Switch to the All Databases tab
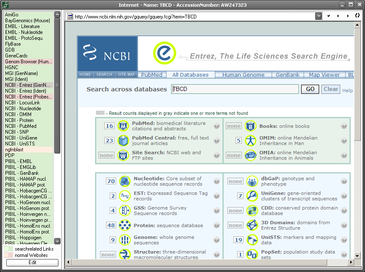Image resolution: width=365 pixels, height=272 pixels. [x=190, y=75]
